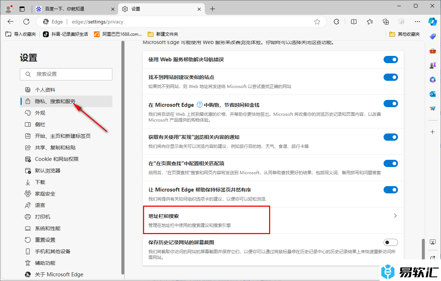This screenshot has height=281, width=441.
Task: Switch to the 百度一下 tab
Action: pos(75,9)
